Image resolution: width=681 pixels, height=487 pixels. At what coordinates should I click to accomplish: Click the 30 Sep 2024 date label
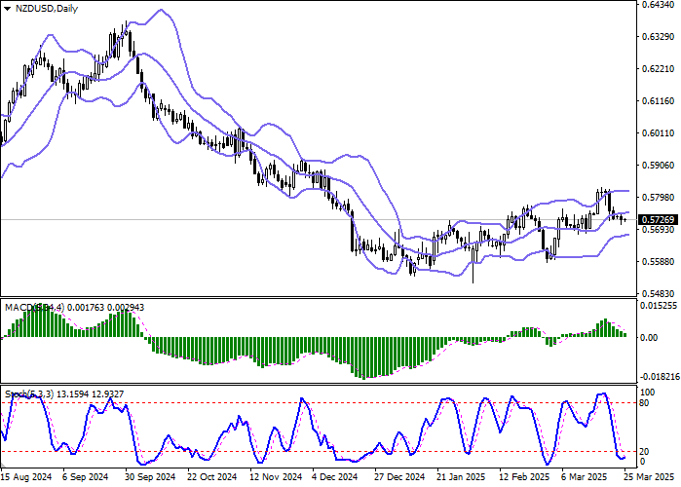150,478
